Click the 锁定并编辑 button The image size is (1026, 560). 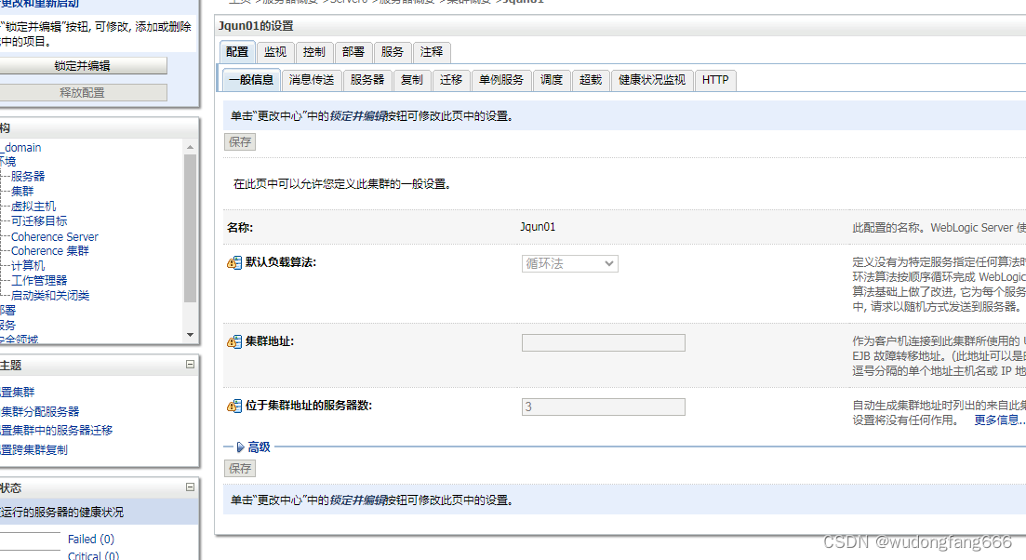pos(83,65)
